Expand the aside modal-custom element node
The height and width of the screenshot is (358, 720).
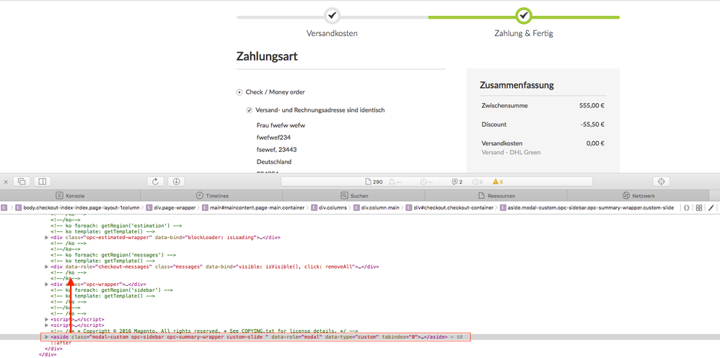pyautogui.click(x=47, y=336)
